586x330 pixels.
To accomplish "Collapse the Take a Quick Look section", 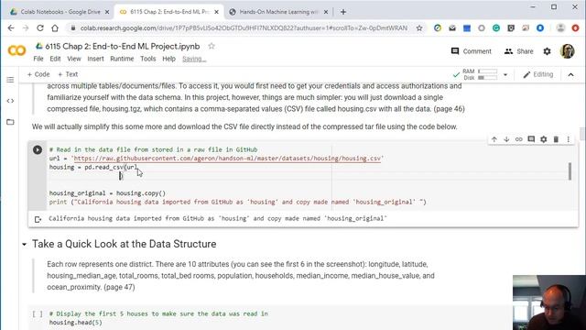I will click(x=25, y=245).
